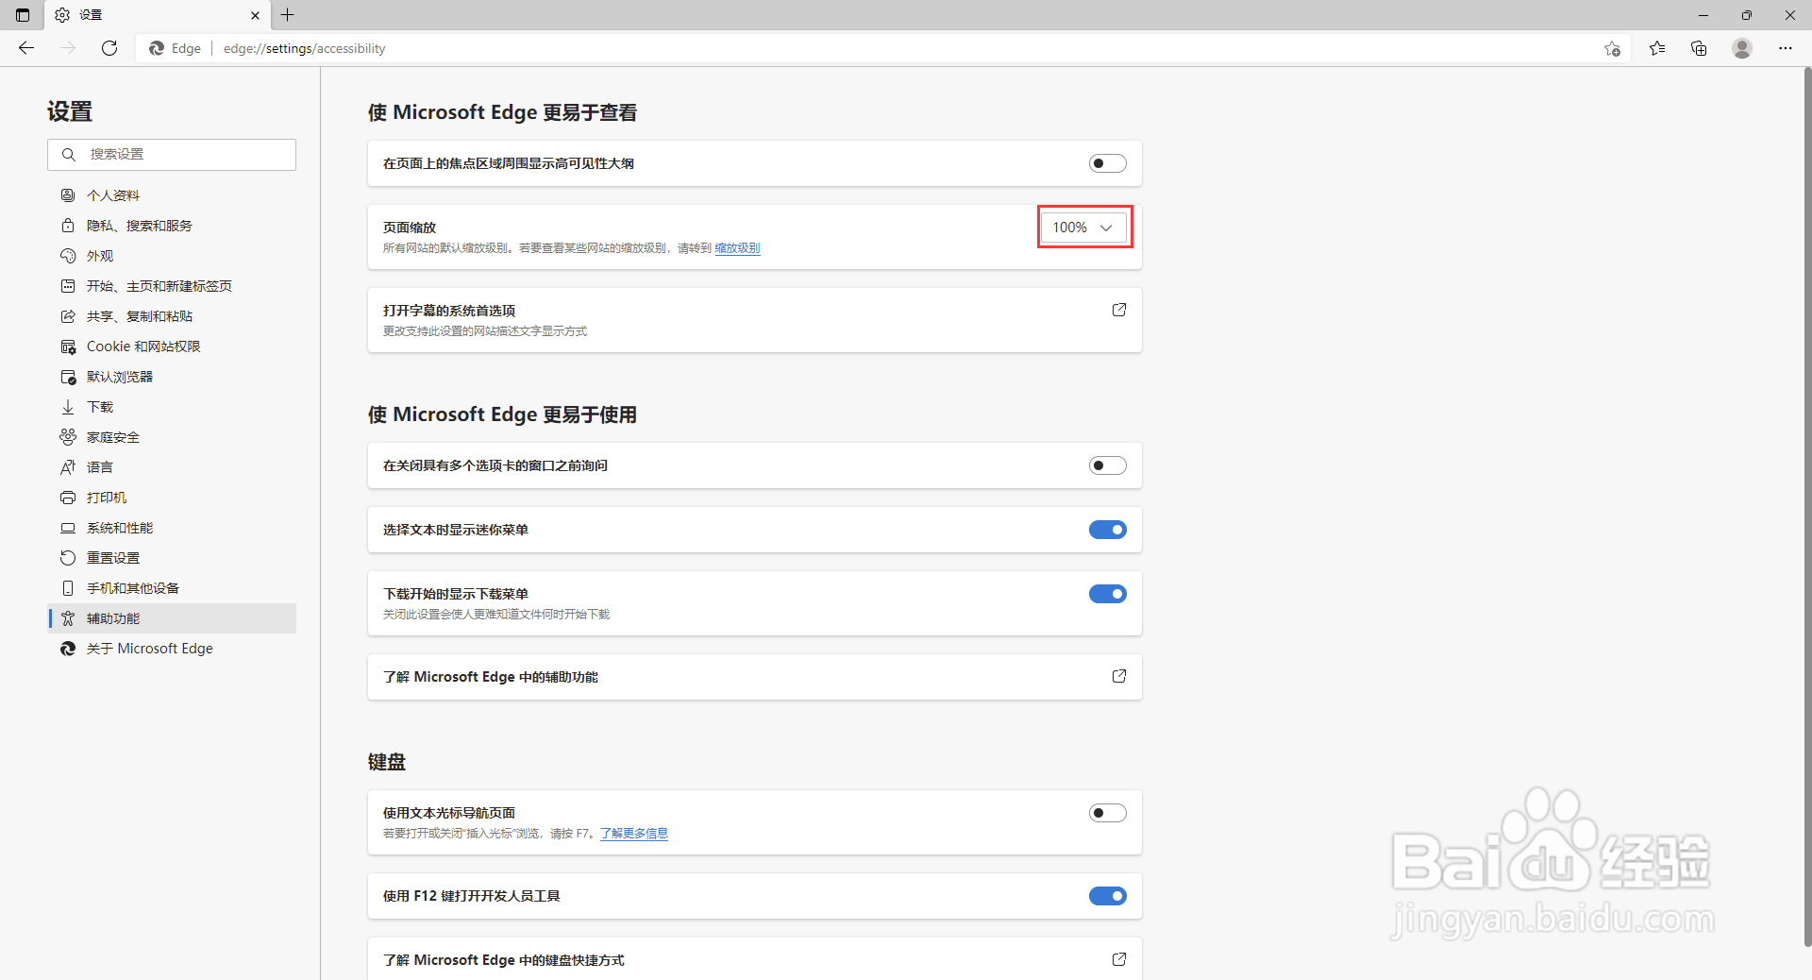1812x980 pixels.
Task: Open external link icon for 键盘快捷方式 row
Action: (1119, 959)
